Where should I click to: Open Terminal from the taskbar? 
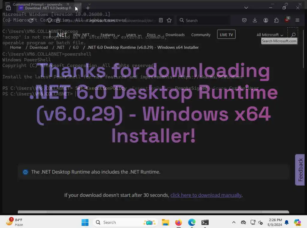(x=205, y=222)
